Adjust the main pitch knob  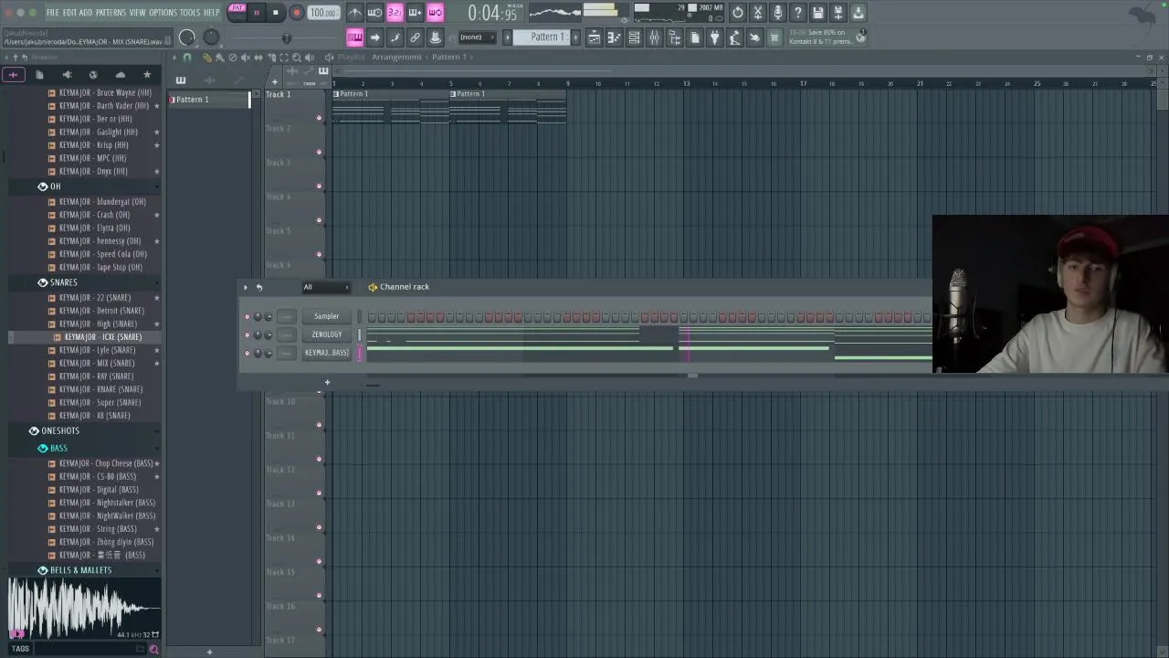click(x=211, y=37)
